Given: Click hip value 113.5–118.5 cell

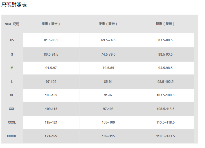Looking at the screenshot, I should (x=165, y=122).
